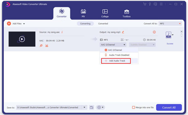View source media info icon
This screenshot has height=115, width=188.
pyautogui.click(x=62, y=32)
